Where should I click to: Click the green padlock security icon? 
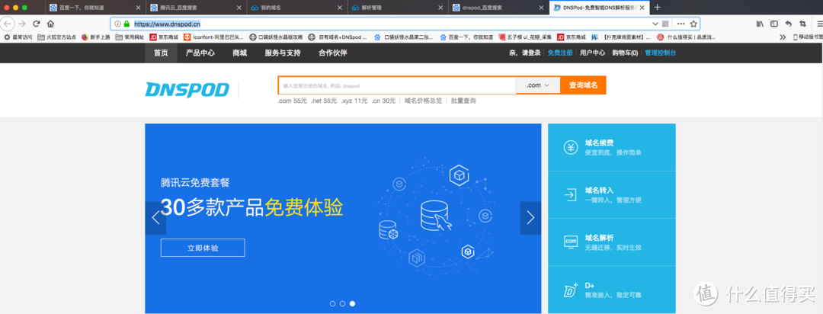pos(126,24)
